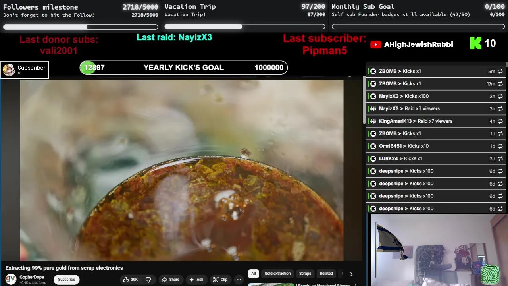This screenshot has height=286, width=508.
Task: Click replay icon on LURK24 Kicks x1 row
Action: click(500, 158)
